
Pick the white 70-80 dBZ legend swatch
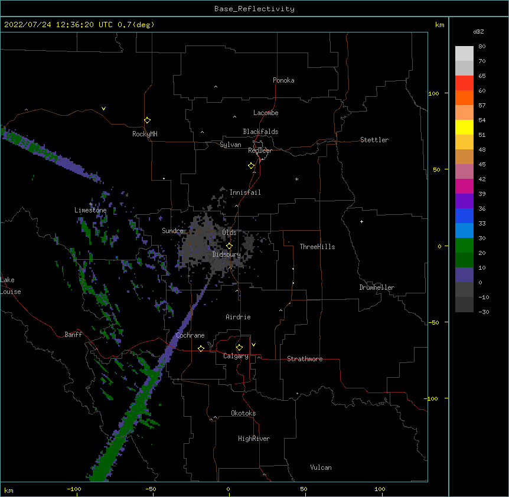click(464, 54)
